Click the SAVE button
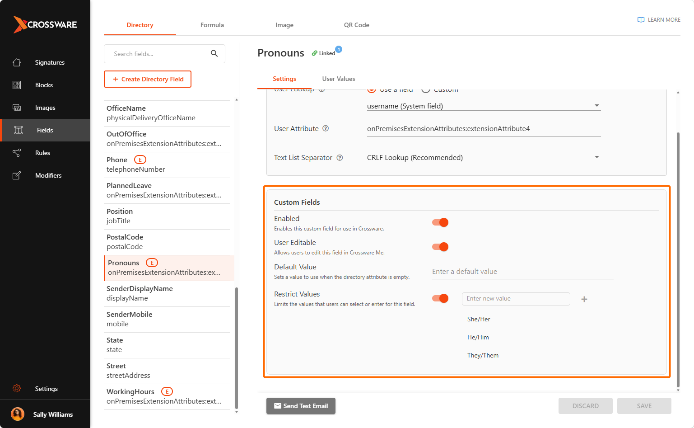694x428 pixels. pos(644,406)
